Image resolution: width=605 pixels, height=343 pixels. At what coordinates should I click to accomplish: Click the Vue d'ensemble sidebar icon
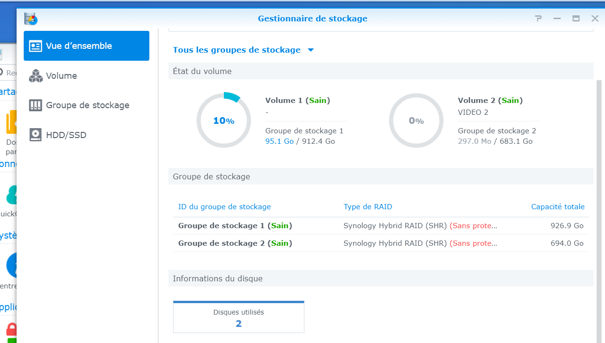click(36, 46)
